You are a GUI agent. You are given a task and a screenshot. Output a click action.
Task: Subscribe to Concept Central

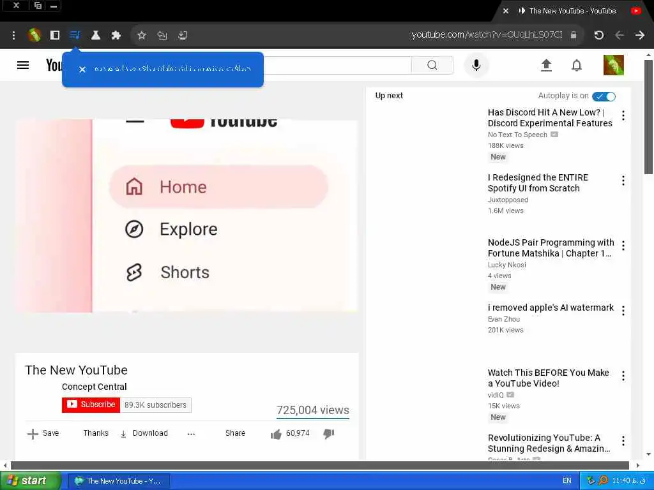click(x=91, y=405)
